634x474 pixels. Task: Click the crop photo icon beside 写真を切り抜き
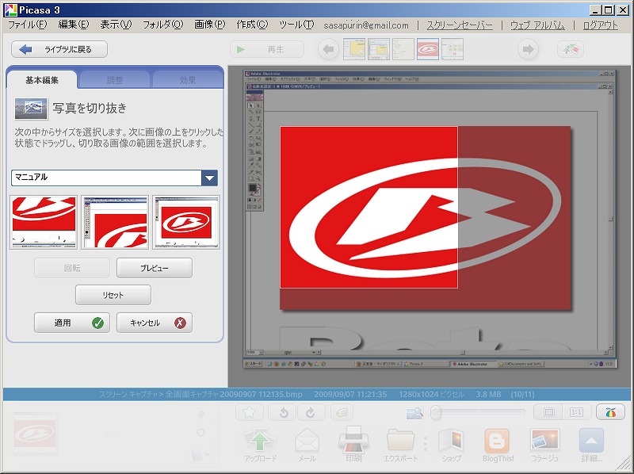pos(31,109)
